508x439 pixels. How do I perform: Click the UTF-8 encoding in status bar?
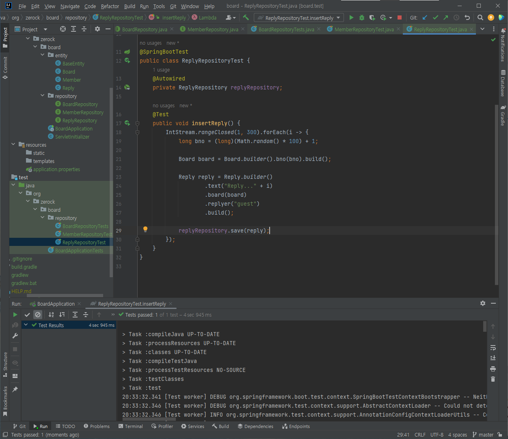point(437,435)
